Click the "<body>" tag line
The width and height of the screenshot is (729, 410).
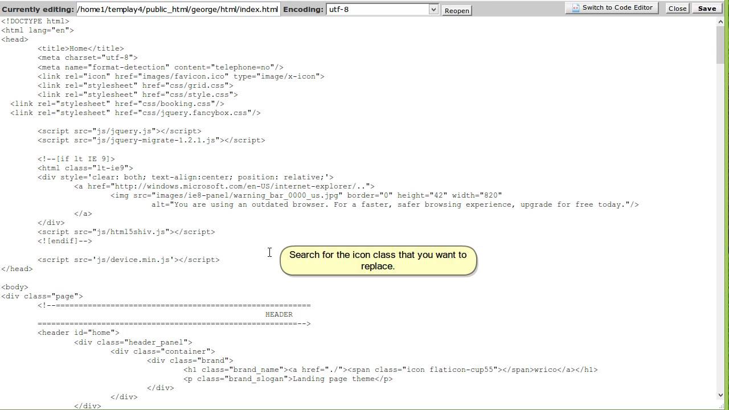coord(15,287)
